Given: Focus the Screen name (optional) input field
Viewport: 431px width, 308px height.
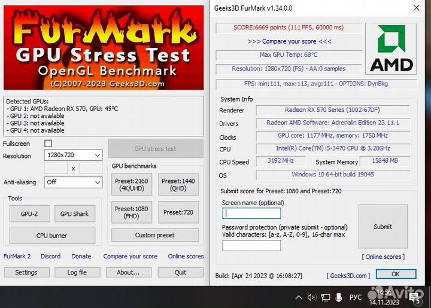Looking at the screenshot, I should (251, 213).
